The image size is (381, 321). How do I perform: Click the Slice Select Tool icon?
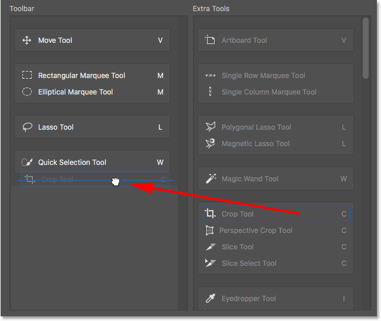pyautogui.click(x=210, y=263)
